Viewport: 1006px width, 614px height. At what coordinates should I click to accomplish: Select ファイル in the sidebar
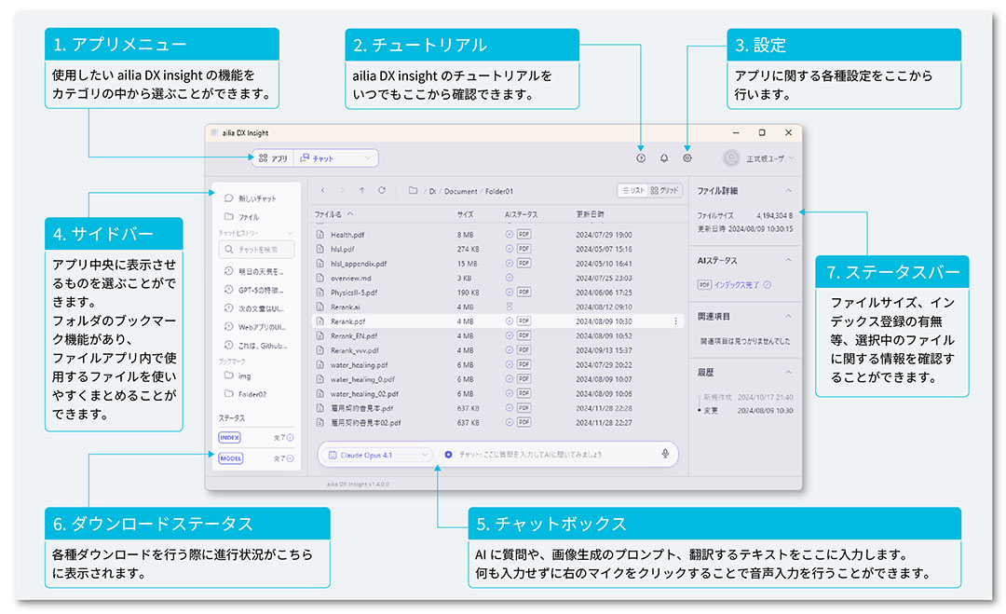pos(249,216)
